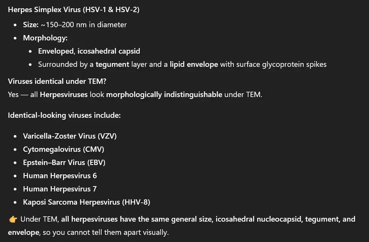
Task: Click 'surface glycoprotein spikes' text
Action: [x=281, y=65]
